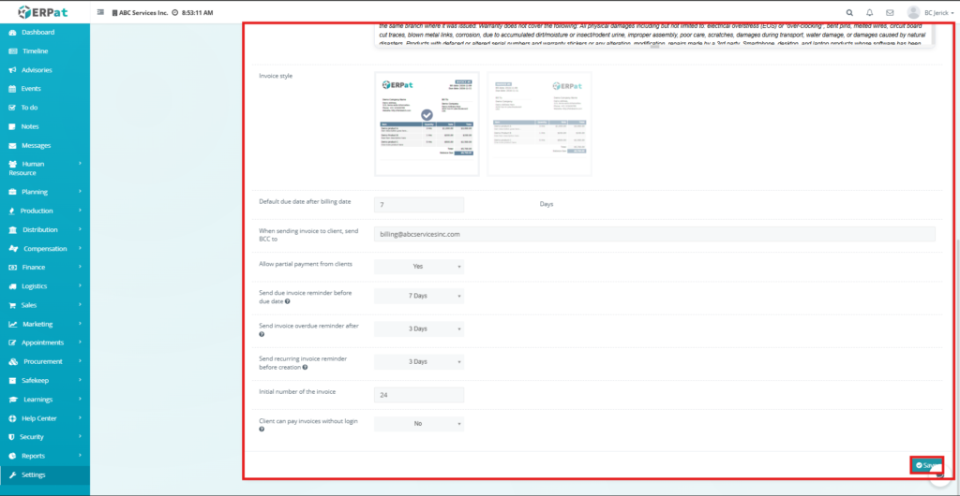Click the Sales cart icon

(12, 305)
